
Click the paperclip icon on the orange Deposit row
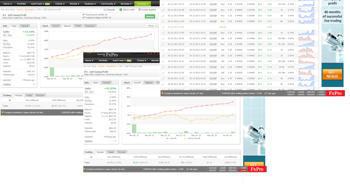(163, 27)
